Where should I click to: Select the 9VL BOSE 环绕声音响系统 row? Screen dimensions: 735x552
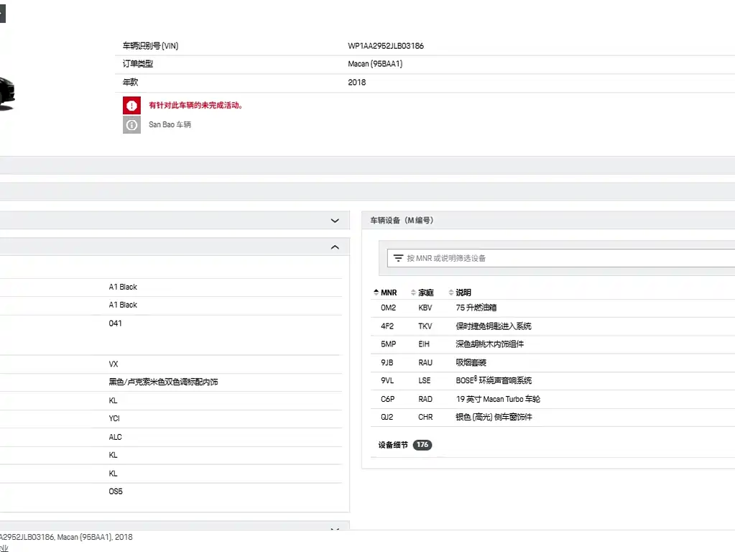point(553,380)
